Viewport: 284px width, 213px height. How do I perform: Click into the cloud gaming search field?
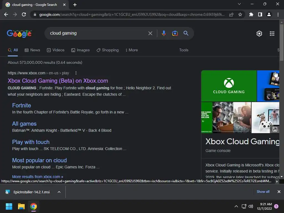tap(98, 33)
